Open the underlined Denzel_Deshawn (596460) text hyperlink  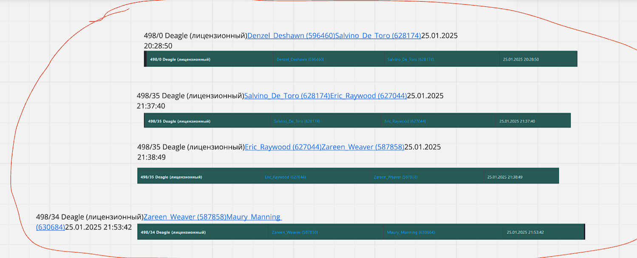(291, 36)
